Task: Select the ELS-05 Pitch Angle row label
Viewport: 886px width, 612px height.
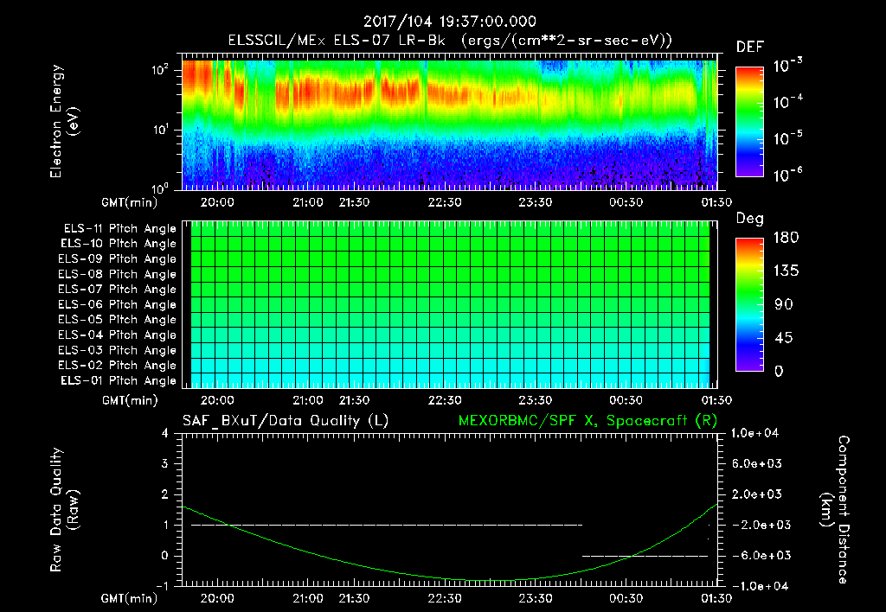Action: coord(118,320)
